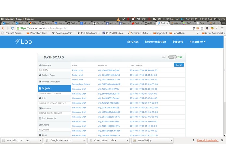Click the New object button
The image size is (226, 161).
tap(179, 65)
